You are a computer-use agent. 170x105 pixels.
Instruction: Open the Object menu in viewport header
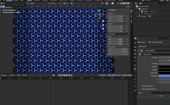click(x=32, y=3)
